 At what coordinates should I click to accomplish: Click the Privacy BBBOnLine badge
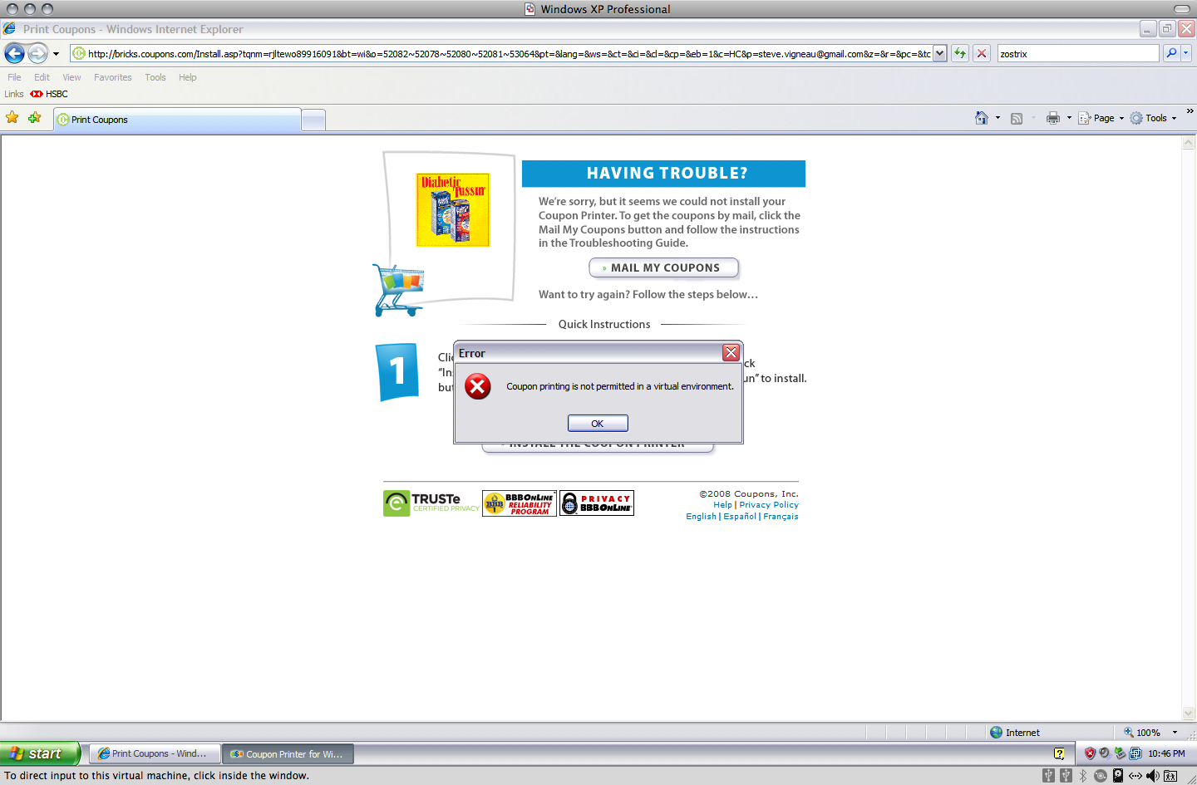(x=597, y=503)
